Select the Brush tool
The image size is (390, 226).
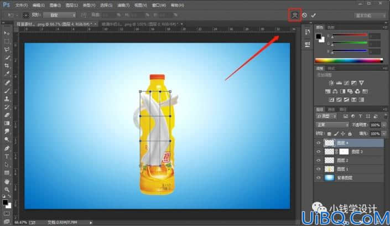(7, 91)
